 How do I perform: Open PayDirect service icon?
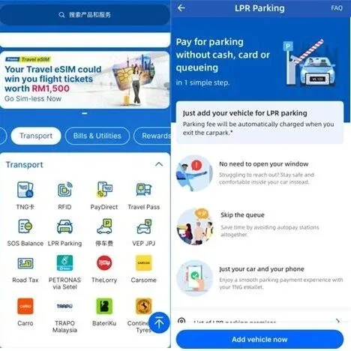click(x=104, y=190)
